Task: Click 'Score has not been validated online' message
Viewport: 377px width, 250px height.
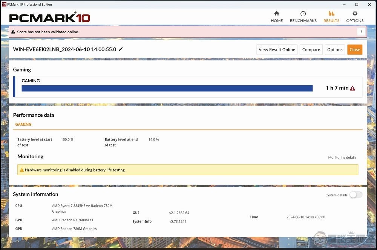Action: [48, 32]
